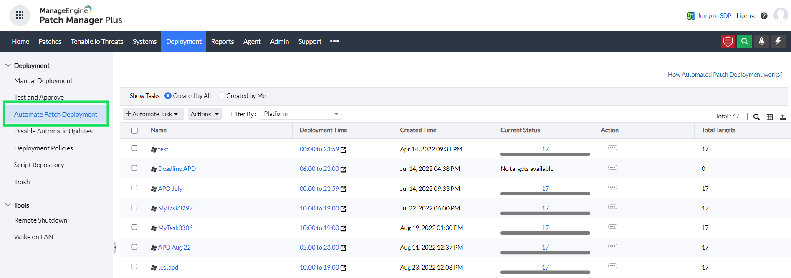791x278 pixels.
Task: Switch to the Reports tab
Action: click(x=222, y=41)
